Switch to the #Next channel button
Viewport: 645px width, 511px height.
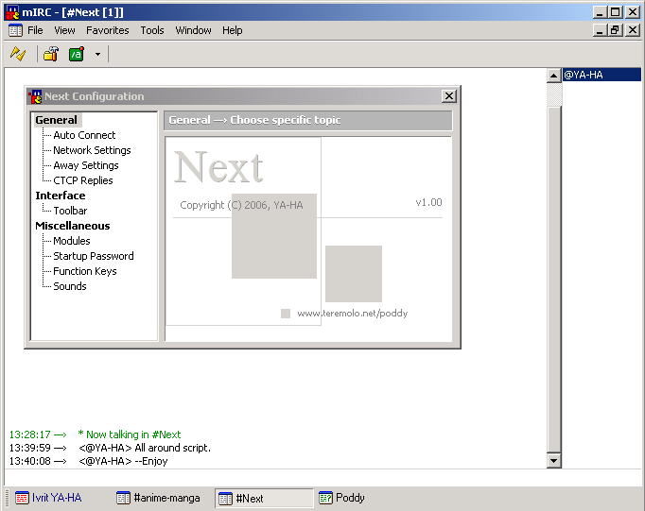264,499
